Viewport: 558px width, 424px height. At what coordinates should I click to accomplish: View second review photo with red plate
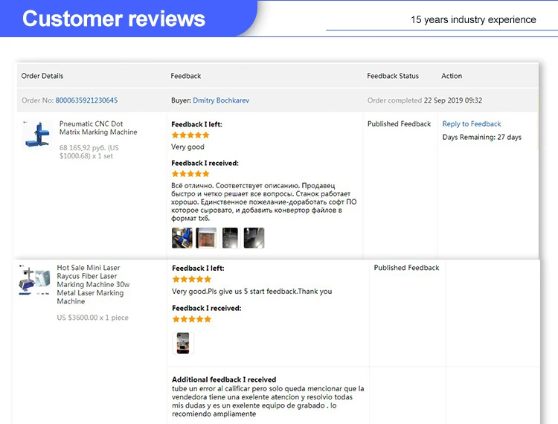click(206, 237)
